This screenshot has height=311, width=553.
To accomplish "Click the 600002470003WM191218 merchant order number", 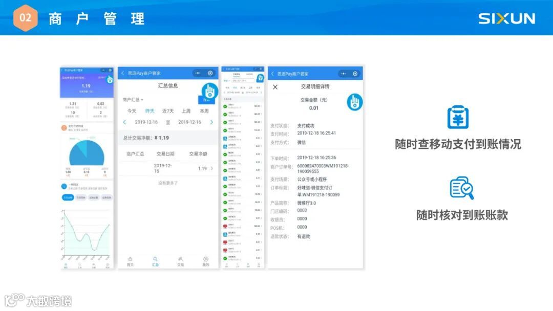I will click(x=323, y=169).
